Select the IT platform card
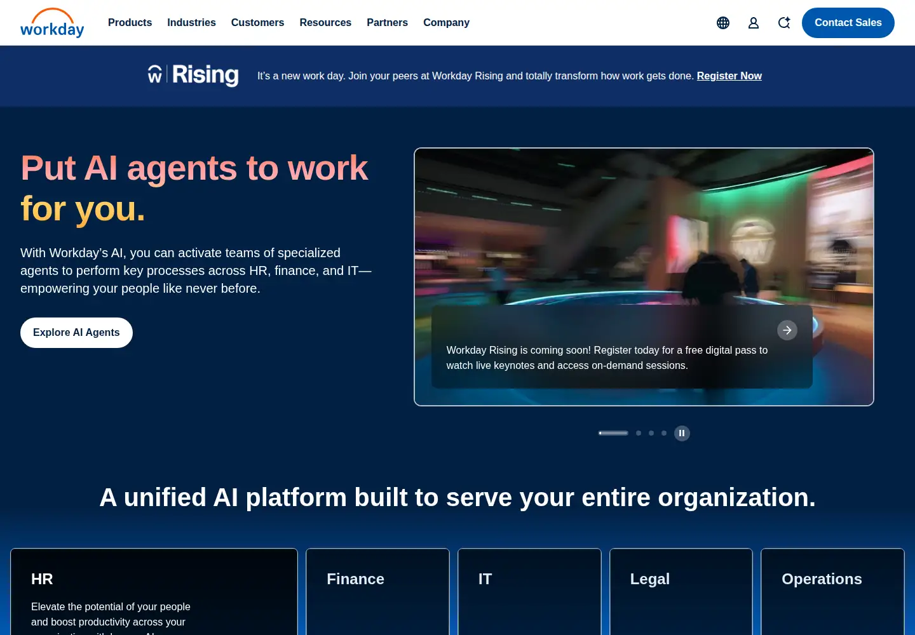This screenshot has height=635, width=915. [529, 592]
